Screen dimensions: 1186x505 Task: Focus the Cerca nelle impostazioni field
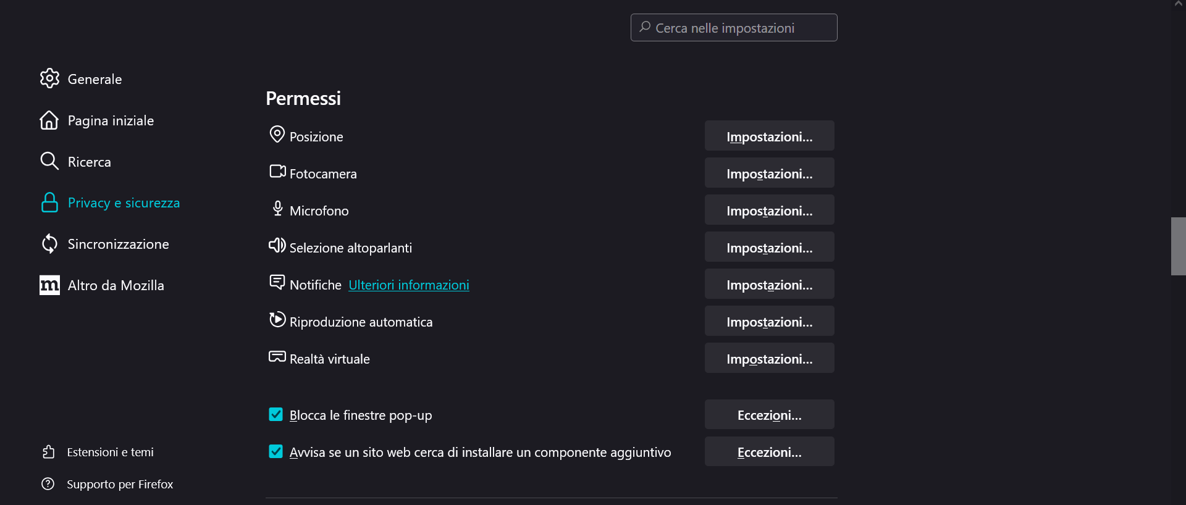[x=734, y=28]
